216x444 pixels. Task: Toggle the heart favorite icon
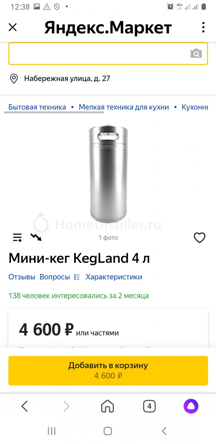click(199, 238)
